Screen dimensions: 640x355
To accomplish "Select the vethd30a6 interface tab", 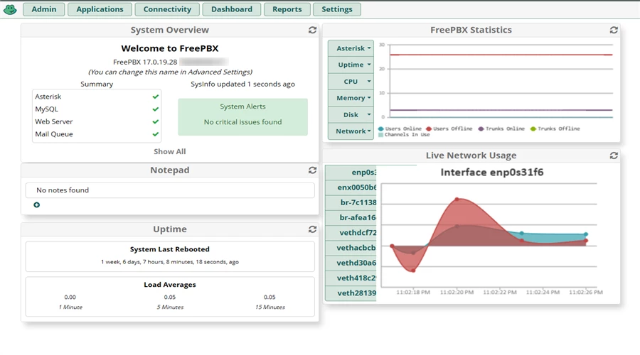I will [x=351, y=263].
